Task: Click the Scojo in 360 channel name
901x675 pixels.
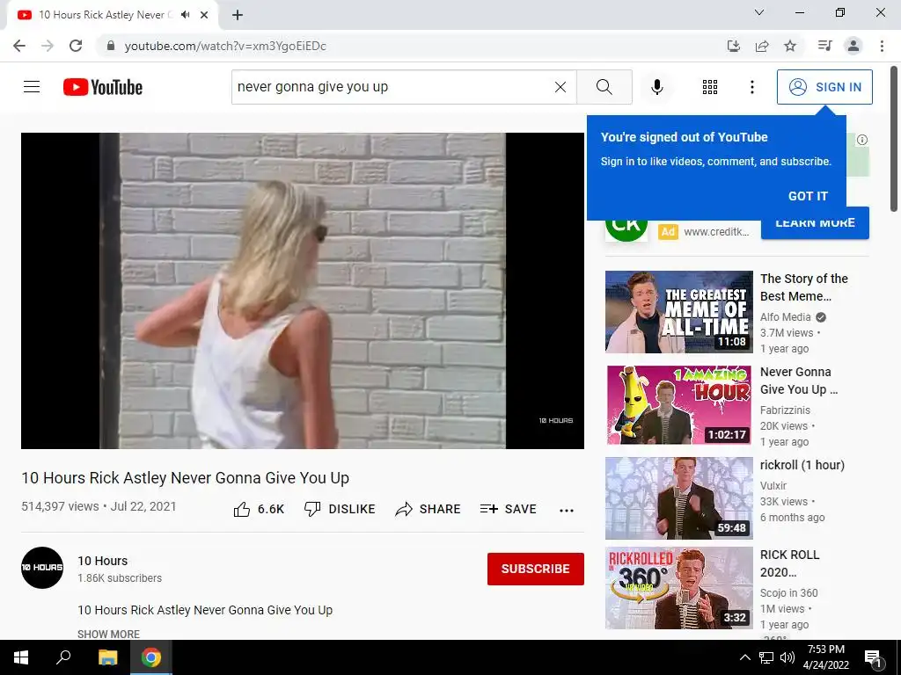Action: 789,593
